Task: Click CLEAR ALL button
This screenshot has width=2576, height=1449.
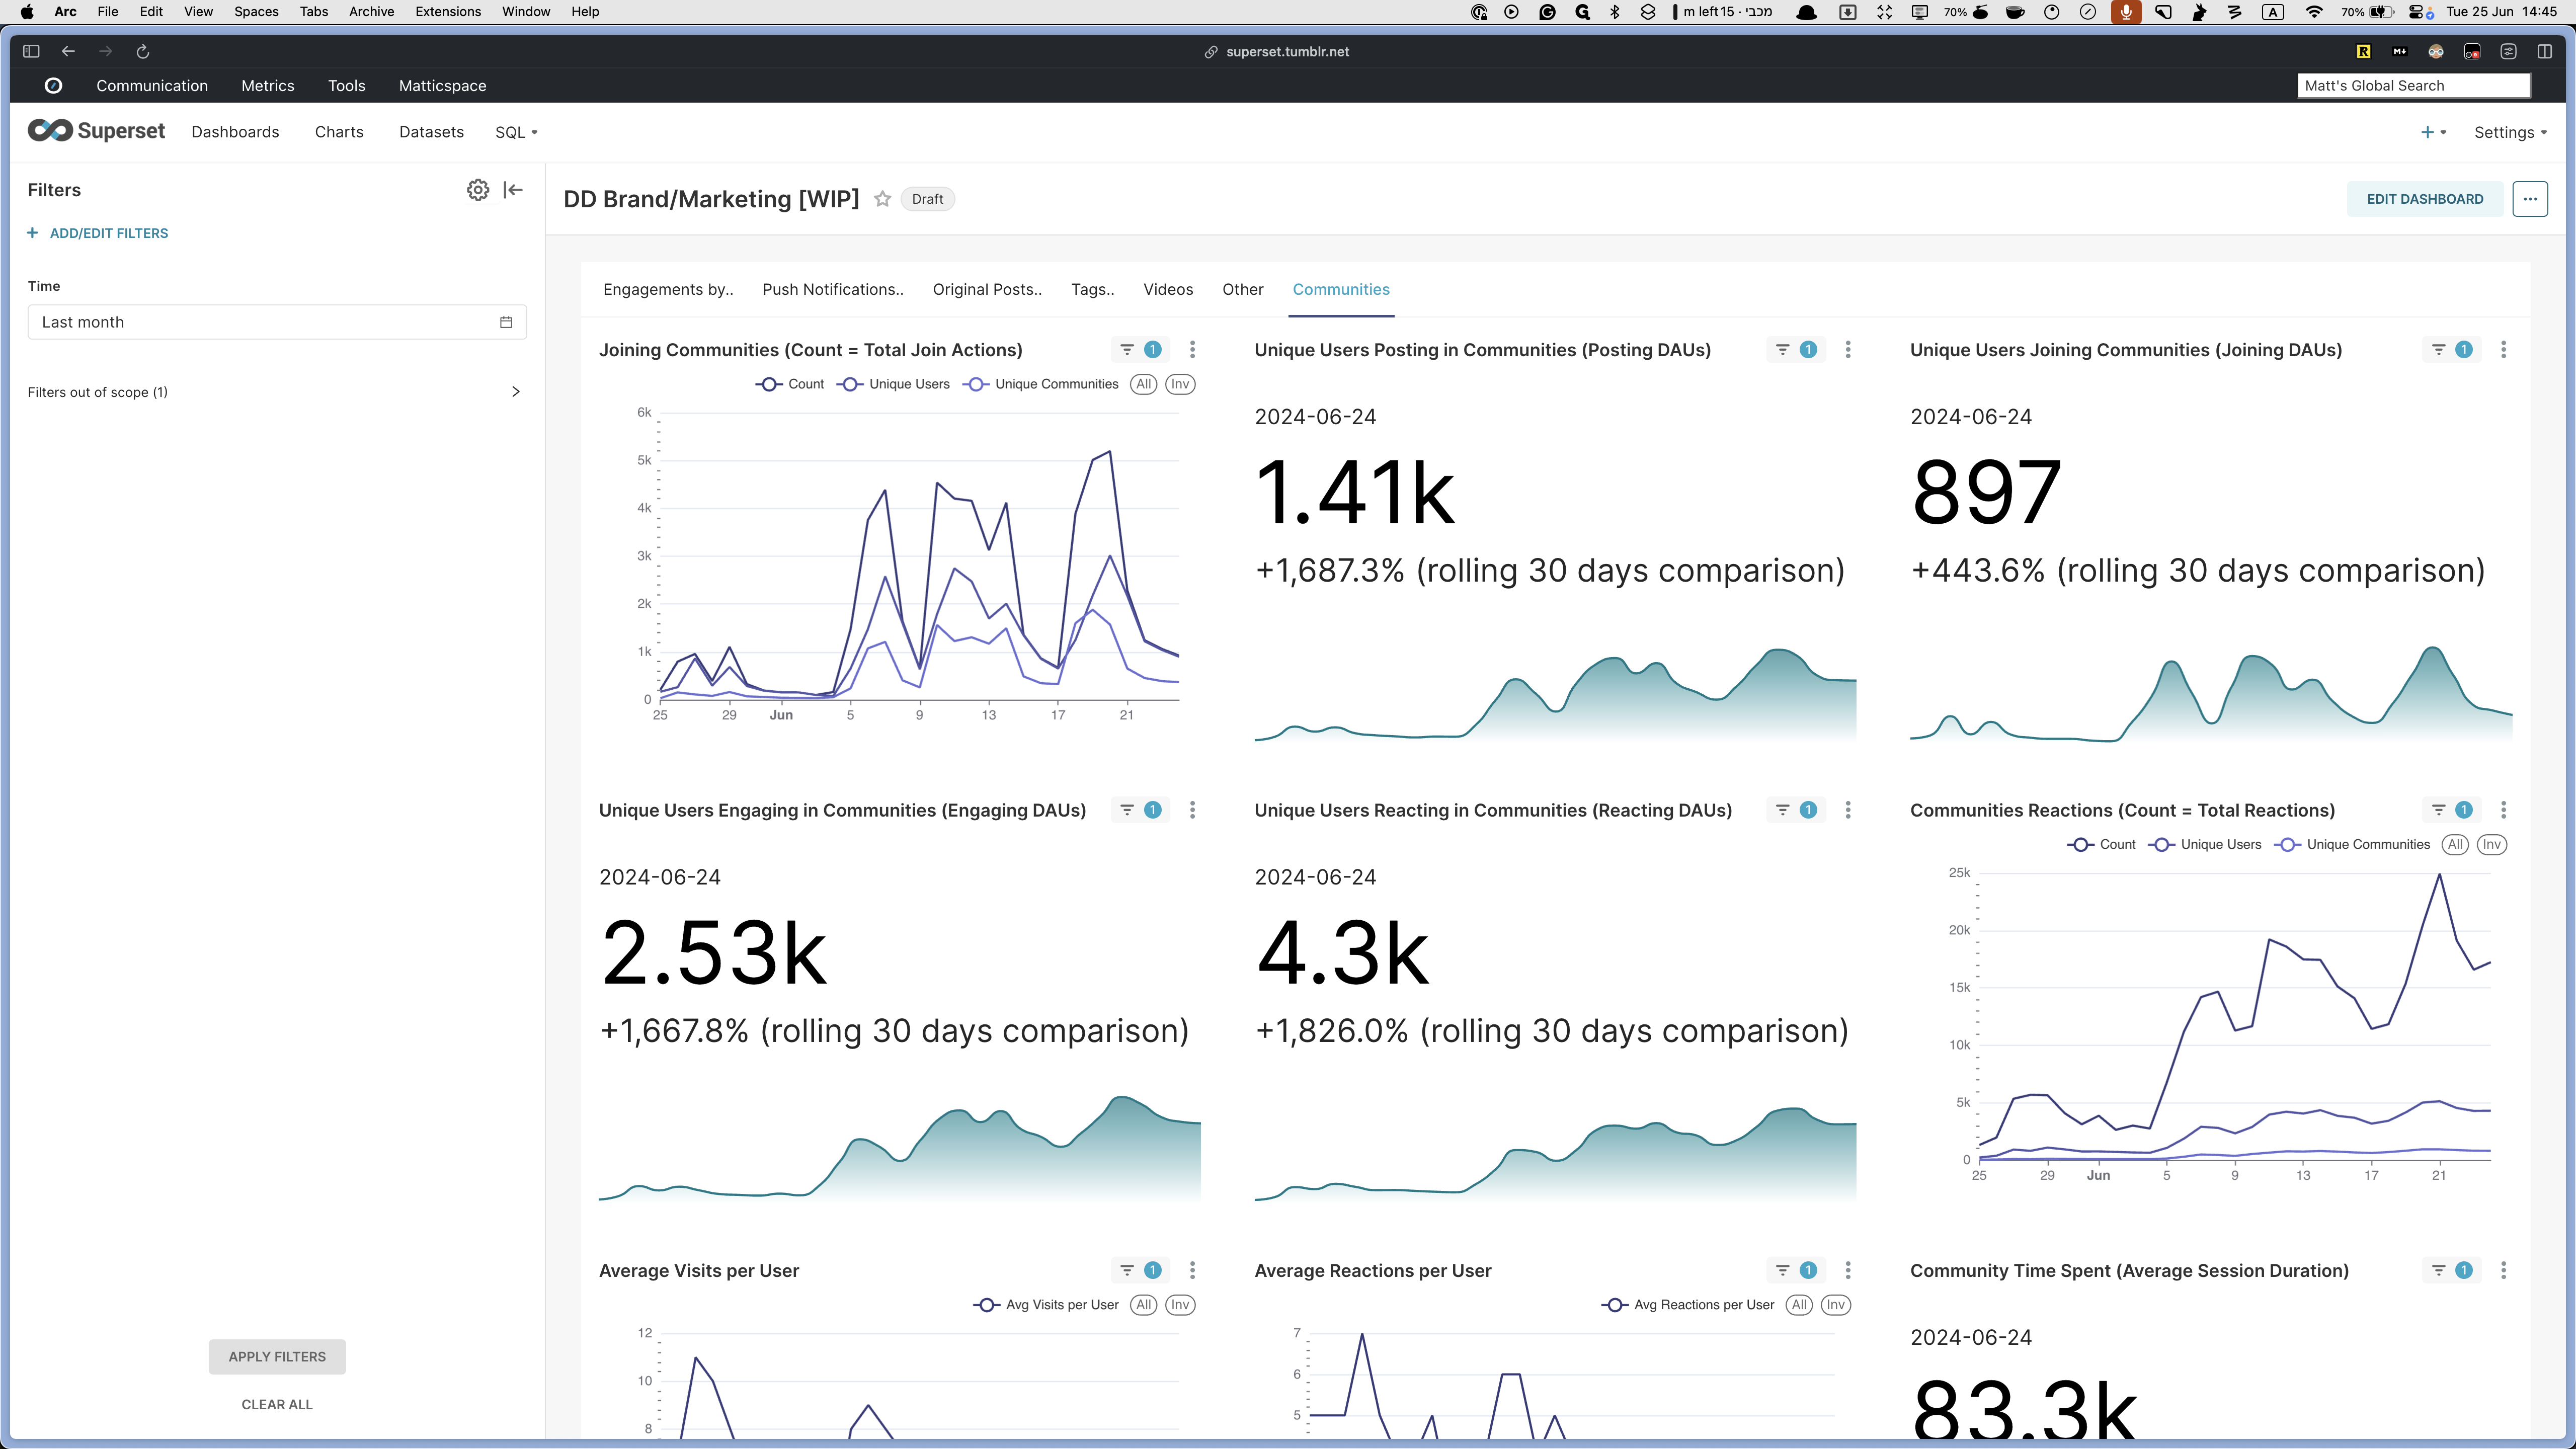Action: coord(277,1405)
